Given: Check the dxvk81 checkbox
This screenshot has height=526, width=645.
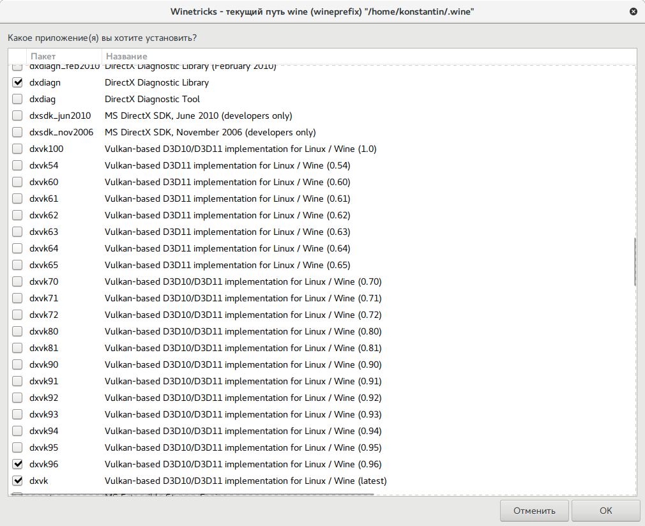Looking at the screenshot, I should (x=17, y=348).
